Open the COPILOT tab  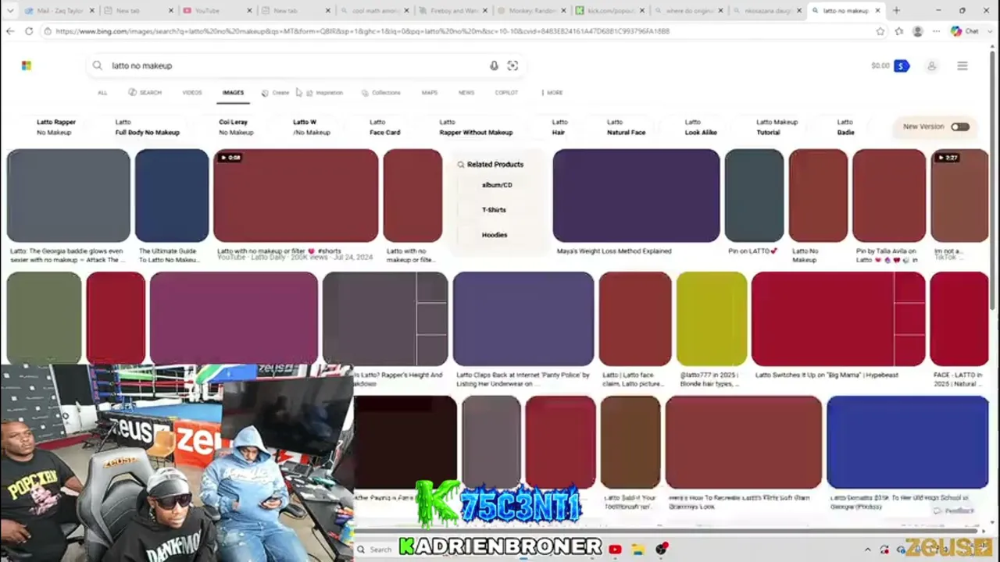[506, 93]
